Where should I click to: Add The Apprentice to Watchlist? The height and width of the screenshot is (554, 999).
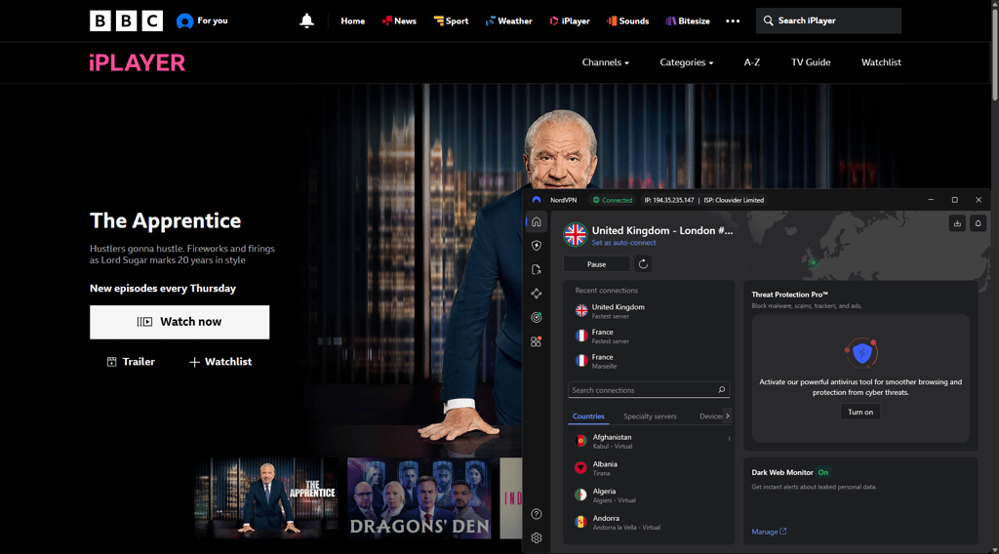click(220, 362)
